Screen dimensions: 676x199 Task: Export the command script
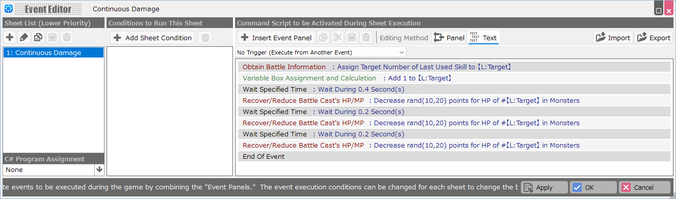(654, 38)
